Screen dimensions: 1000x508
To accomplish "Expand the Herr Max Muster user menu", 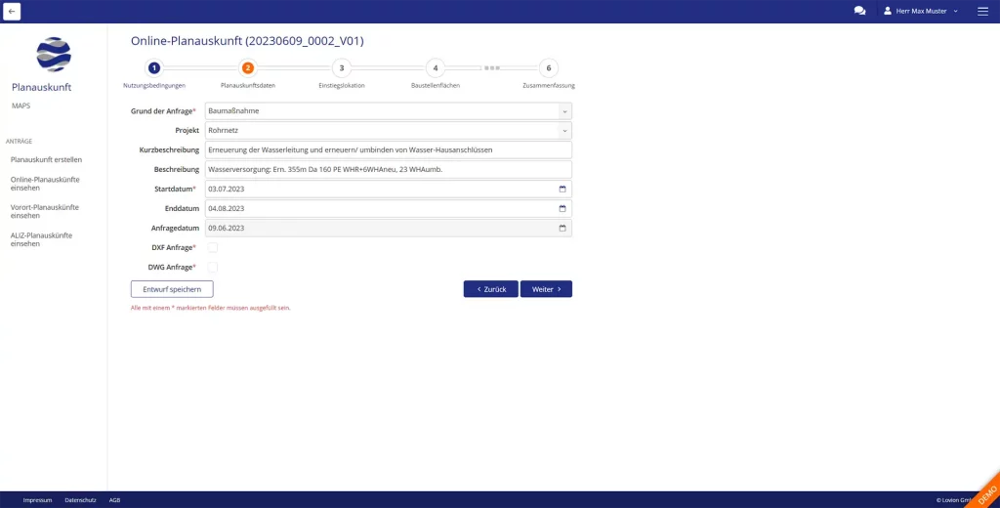I will click(921, 11).
